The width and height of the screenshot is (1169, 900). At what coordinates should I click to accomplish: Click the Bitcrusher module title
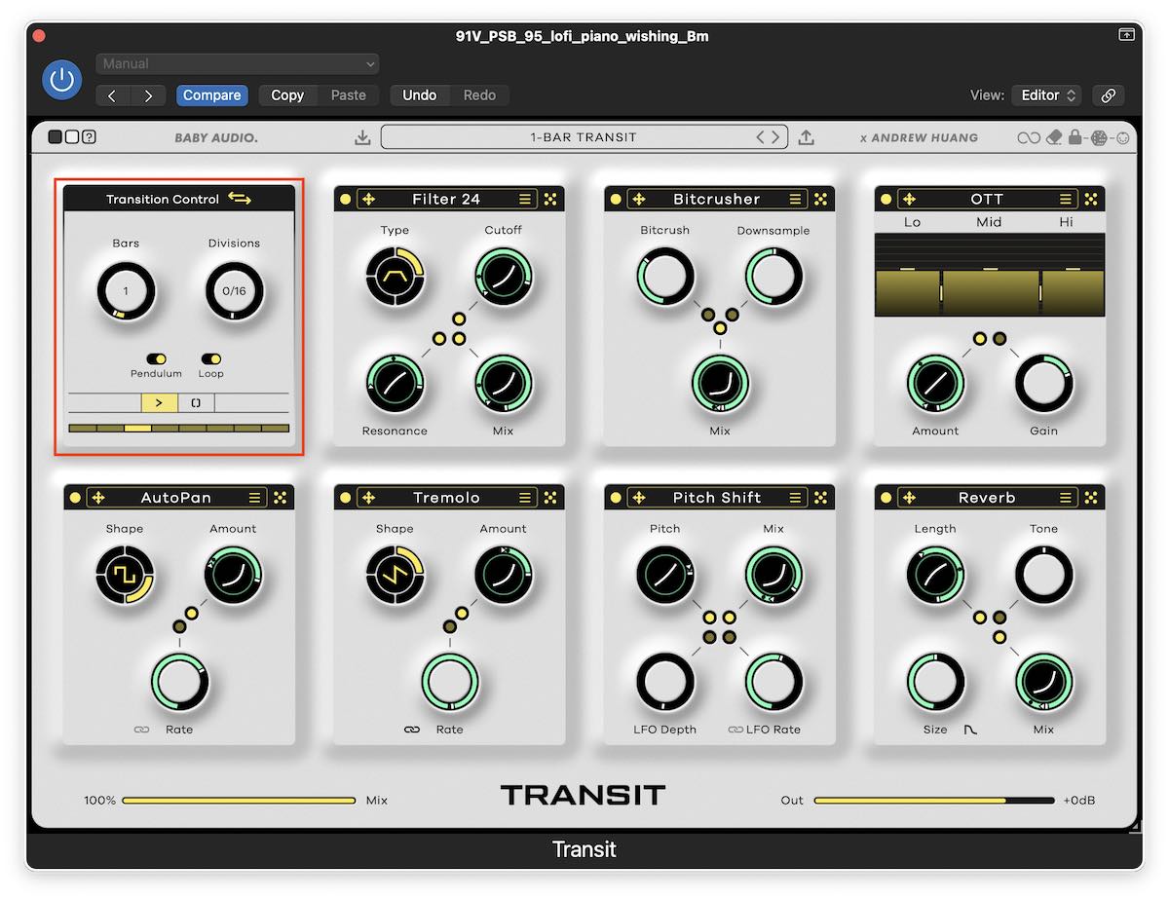717,199
